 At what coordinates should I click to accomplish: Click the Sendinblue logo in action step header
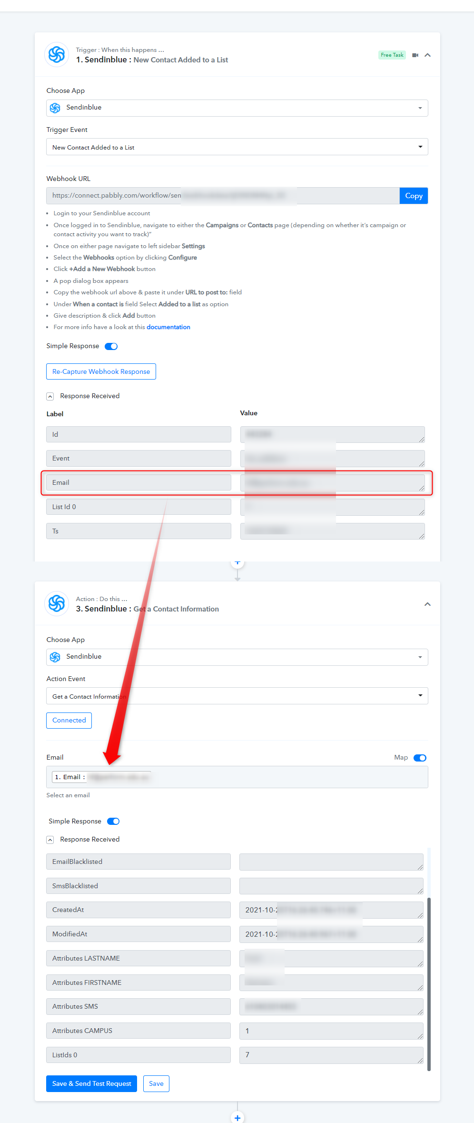tap(57, 604)
